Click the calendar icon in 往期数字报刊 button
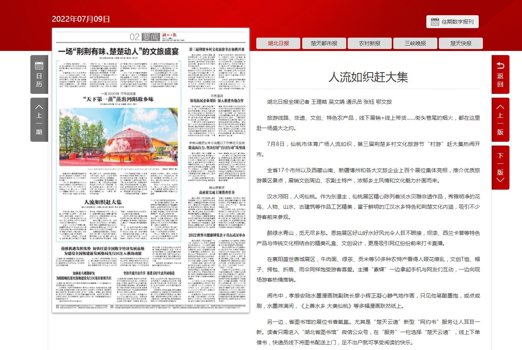 (x=435, y=22)
